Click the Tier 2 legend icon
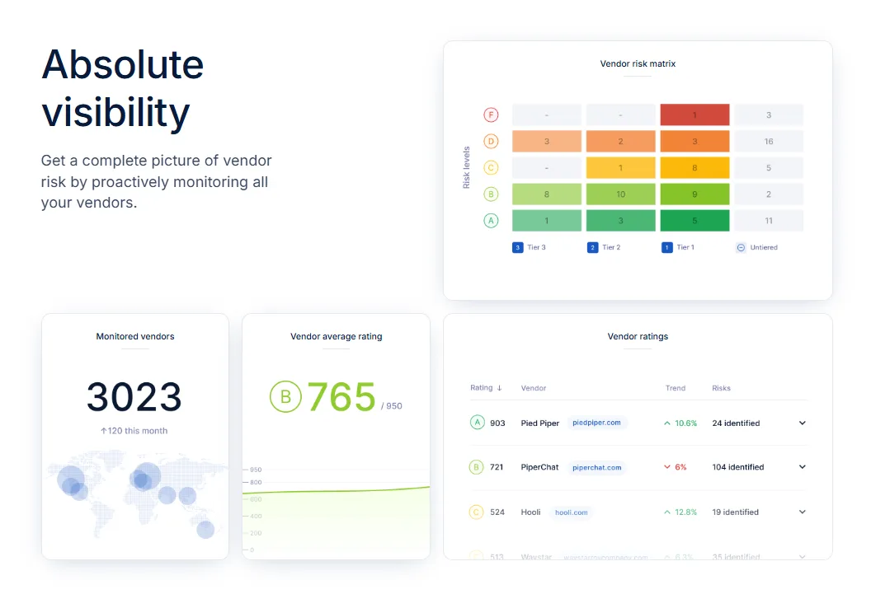The image size is (890, 594). pos(592,248)
